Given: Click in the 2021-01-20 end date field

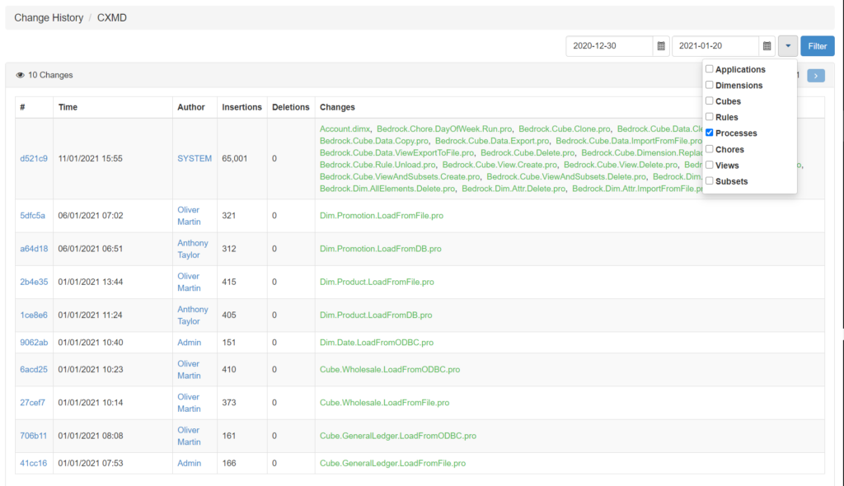Looking at the screenshot, I should coord(715,46).
